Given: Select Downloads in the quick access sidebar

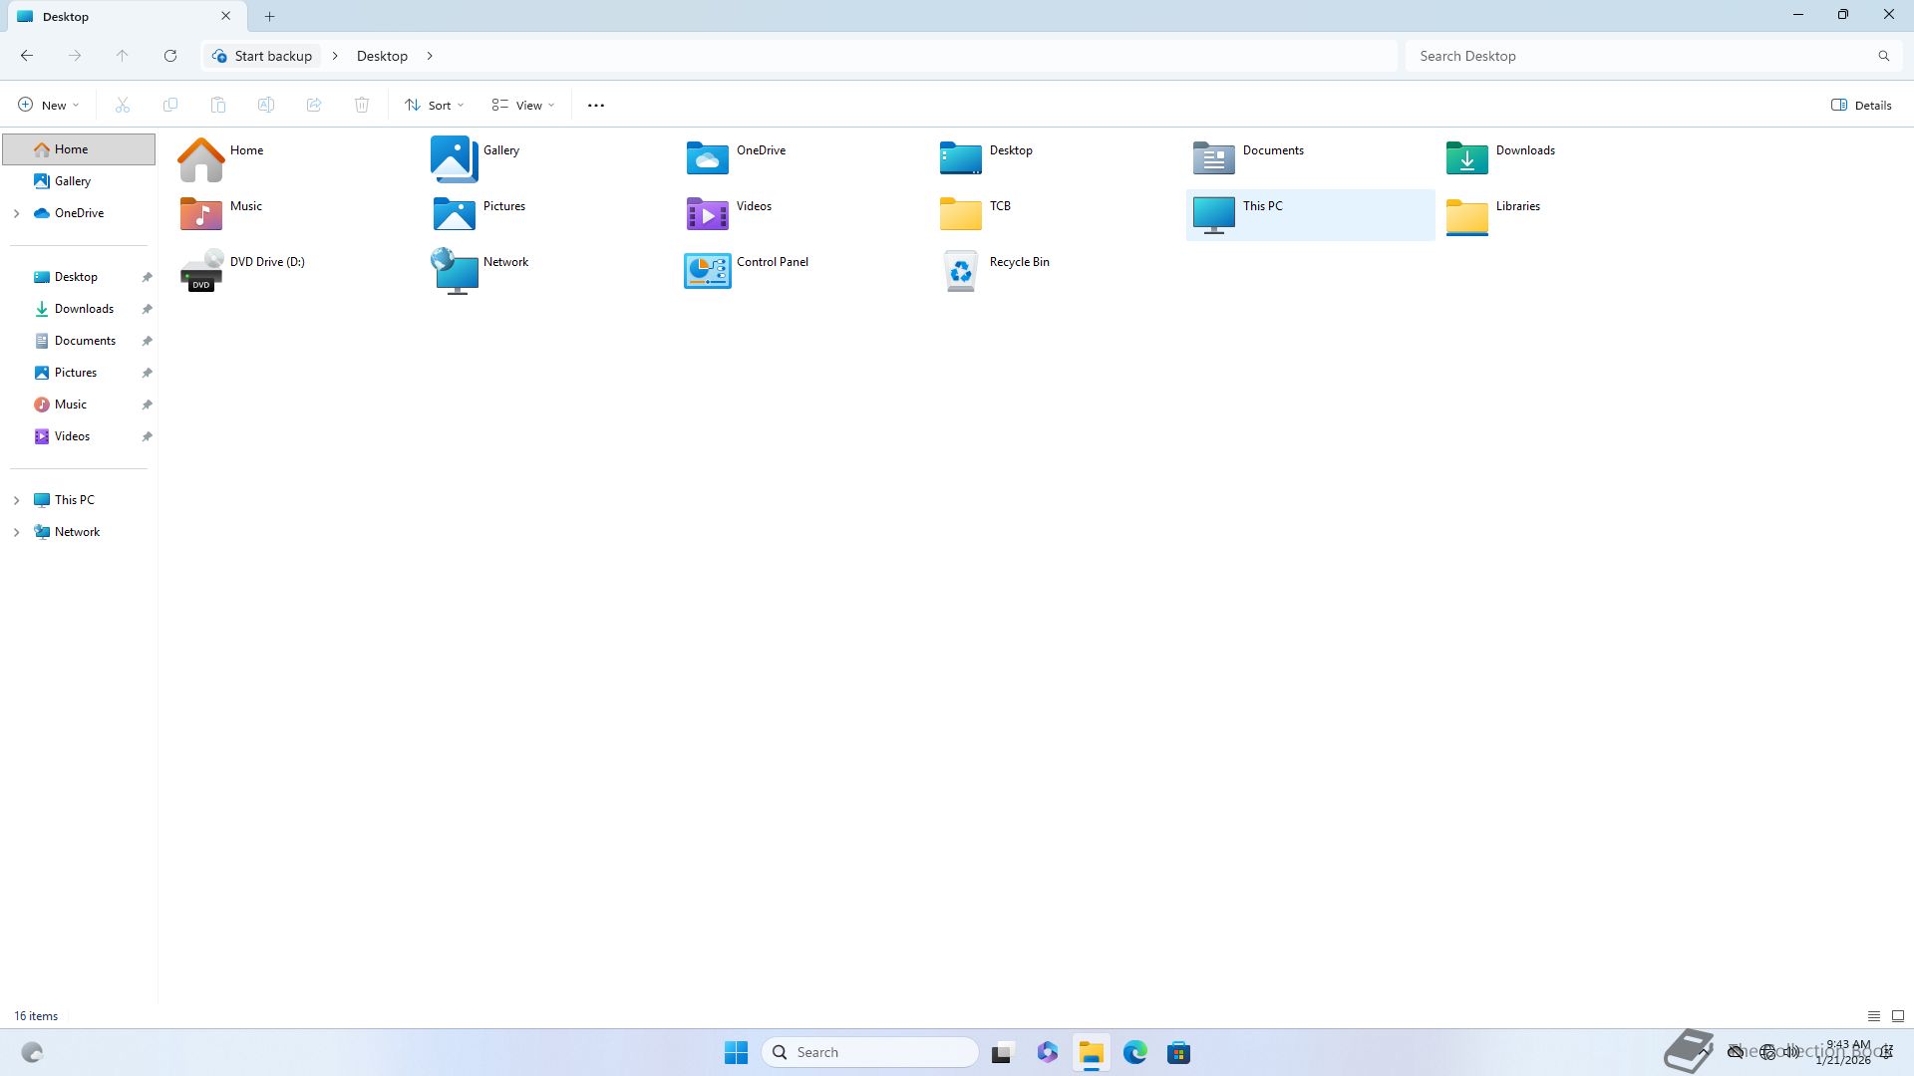Looking at the screenshot, I should 84,309.
